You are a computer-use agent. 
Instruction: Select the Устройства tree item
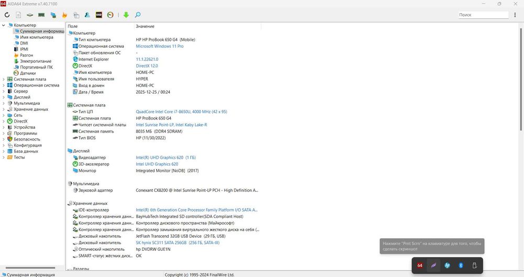point(25,127)
